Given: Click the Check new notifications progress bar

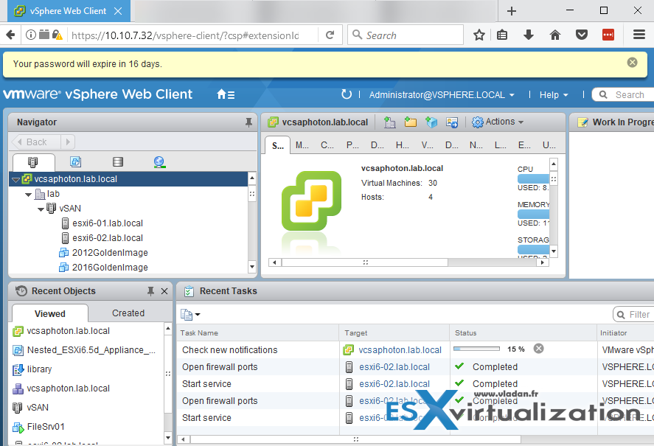Looking at the screenshot, I should [x=476, y=349].
